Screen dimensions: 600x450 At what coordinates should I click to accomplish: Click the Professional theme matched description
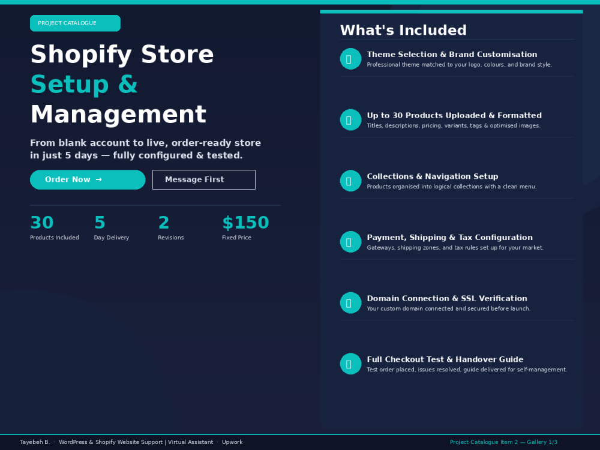[x=459, y=65]
